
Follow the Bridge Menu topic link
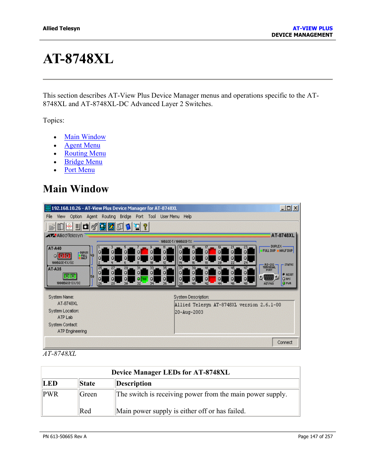click(83, 162)
